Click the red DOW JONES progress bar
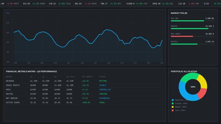 tap(182, 36)
